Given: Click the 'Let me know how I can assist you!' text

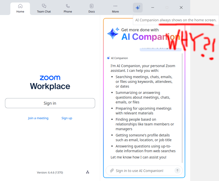Looking at the screenshot, I should click(138, 157).
